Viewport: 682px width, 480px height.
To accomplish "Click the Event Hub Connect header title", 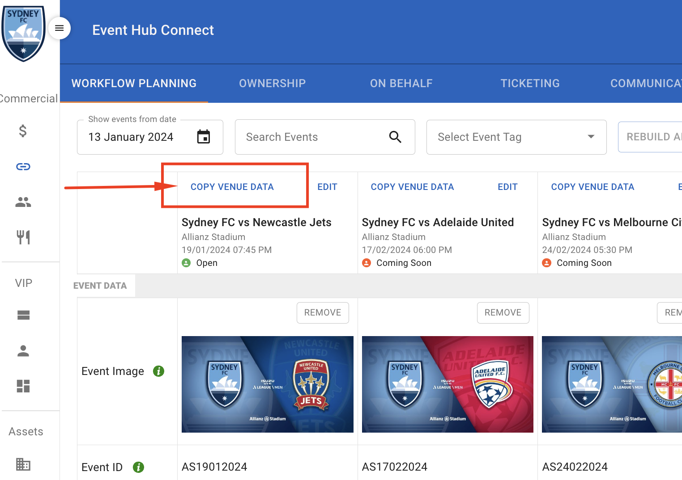I will point(153,30).
